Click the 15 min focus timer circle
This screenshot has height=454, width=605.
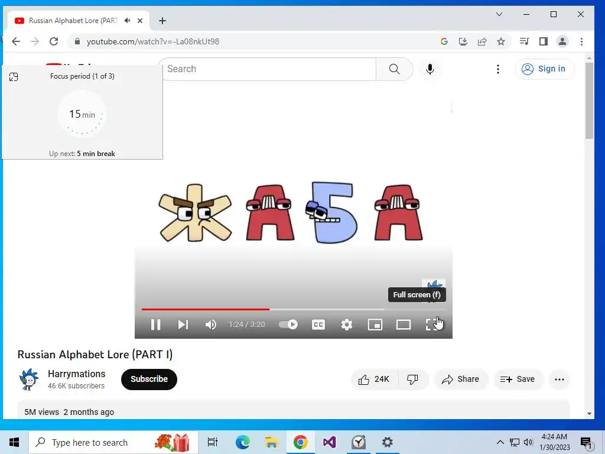82,114
